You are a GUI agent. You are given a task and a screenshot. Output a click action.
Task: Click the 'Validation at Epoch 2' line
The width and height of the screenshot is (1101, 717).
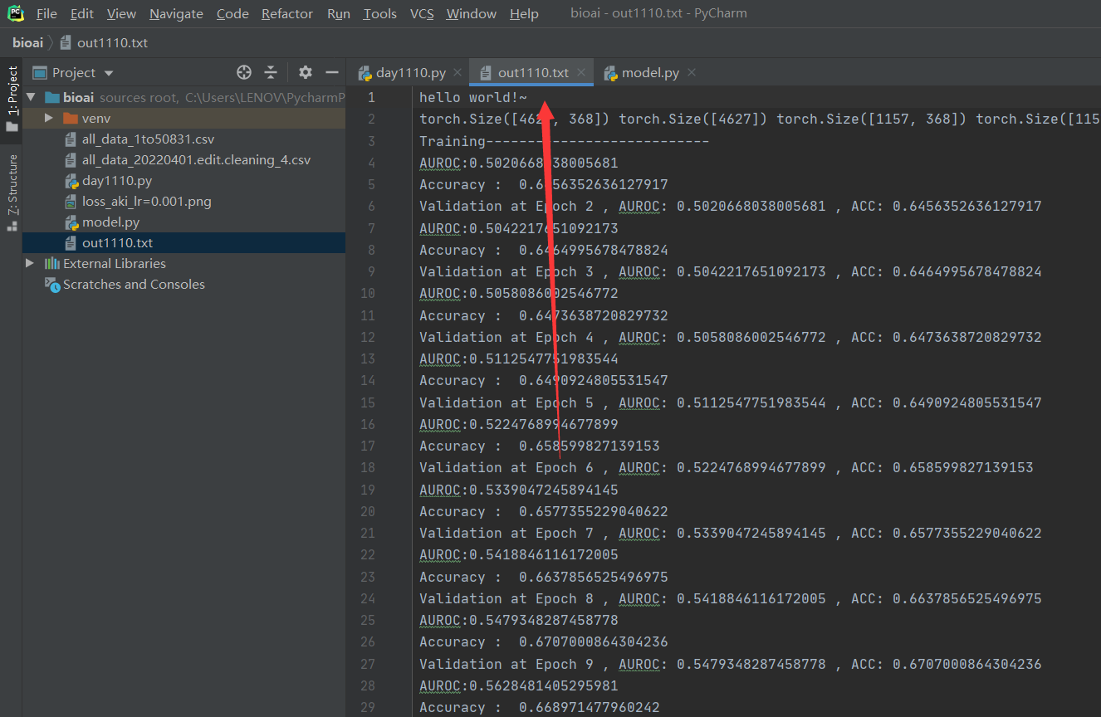point(731,206)
